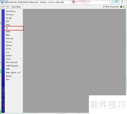Click the Undo arrow icon
Screen dimensions: 127x114
3,7
